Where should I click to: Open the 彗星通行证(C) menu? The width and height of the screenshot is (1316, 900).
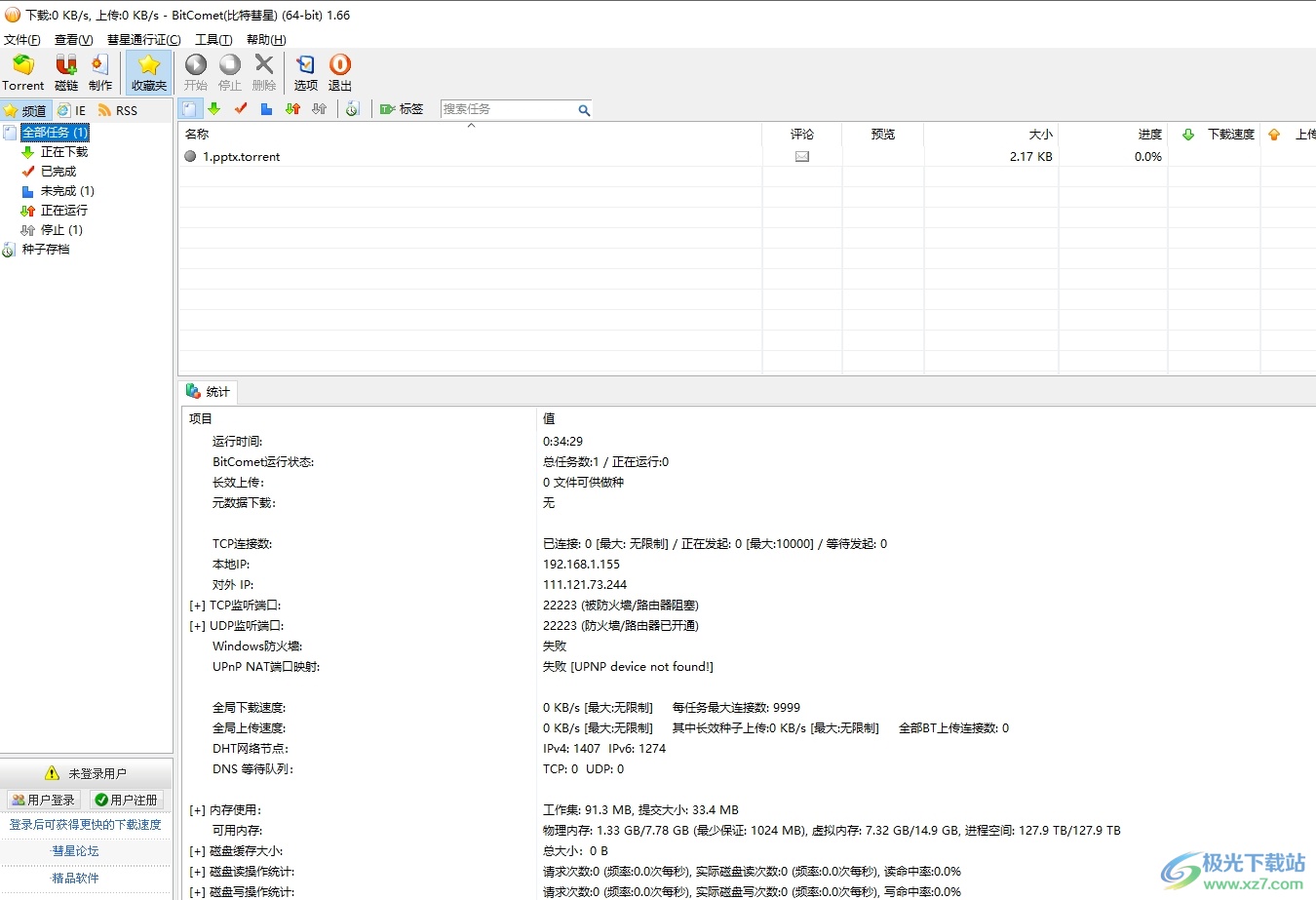click(144, 40)
